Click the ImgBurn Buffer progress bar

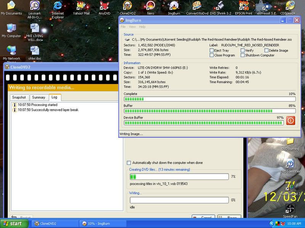(x=210, y=111)
